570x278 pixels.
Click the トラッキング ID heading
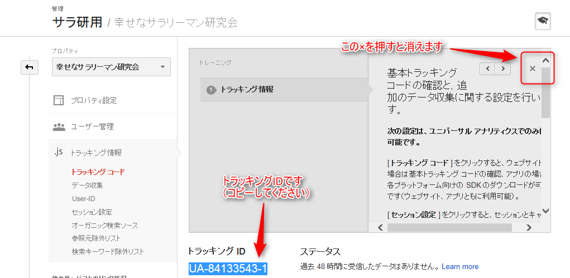[217, 251]
